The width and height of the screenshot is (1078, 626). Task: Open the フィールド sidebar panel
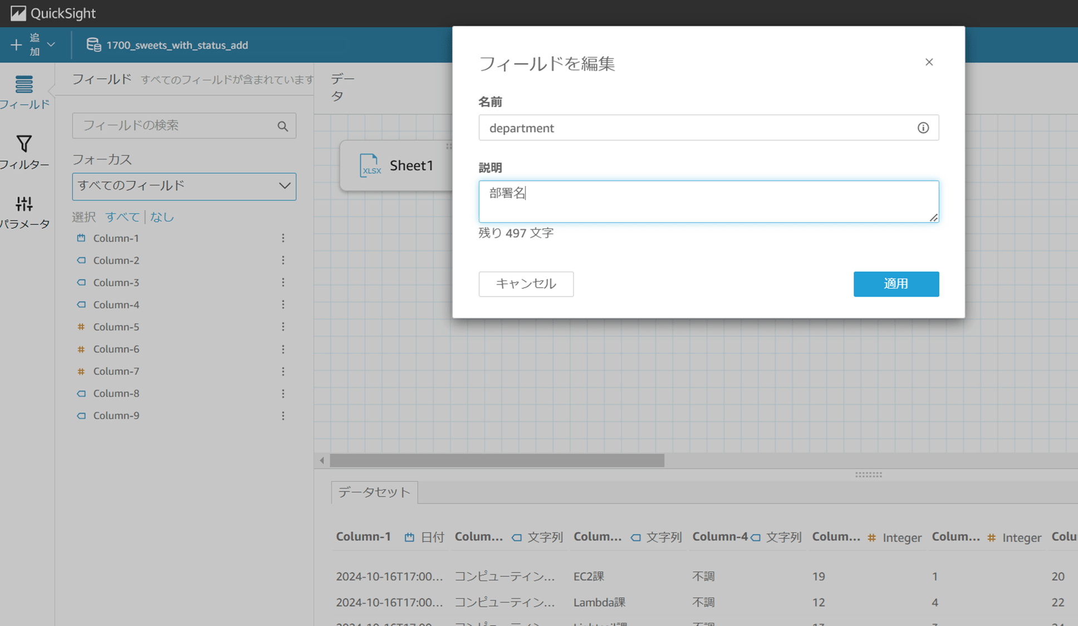point(24,92)
